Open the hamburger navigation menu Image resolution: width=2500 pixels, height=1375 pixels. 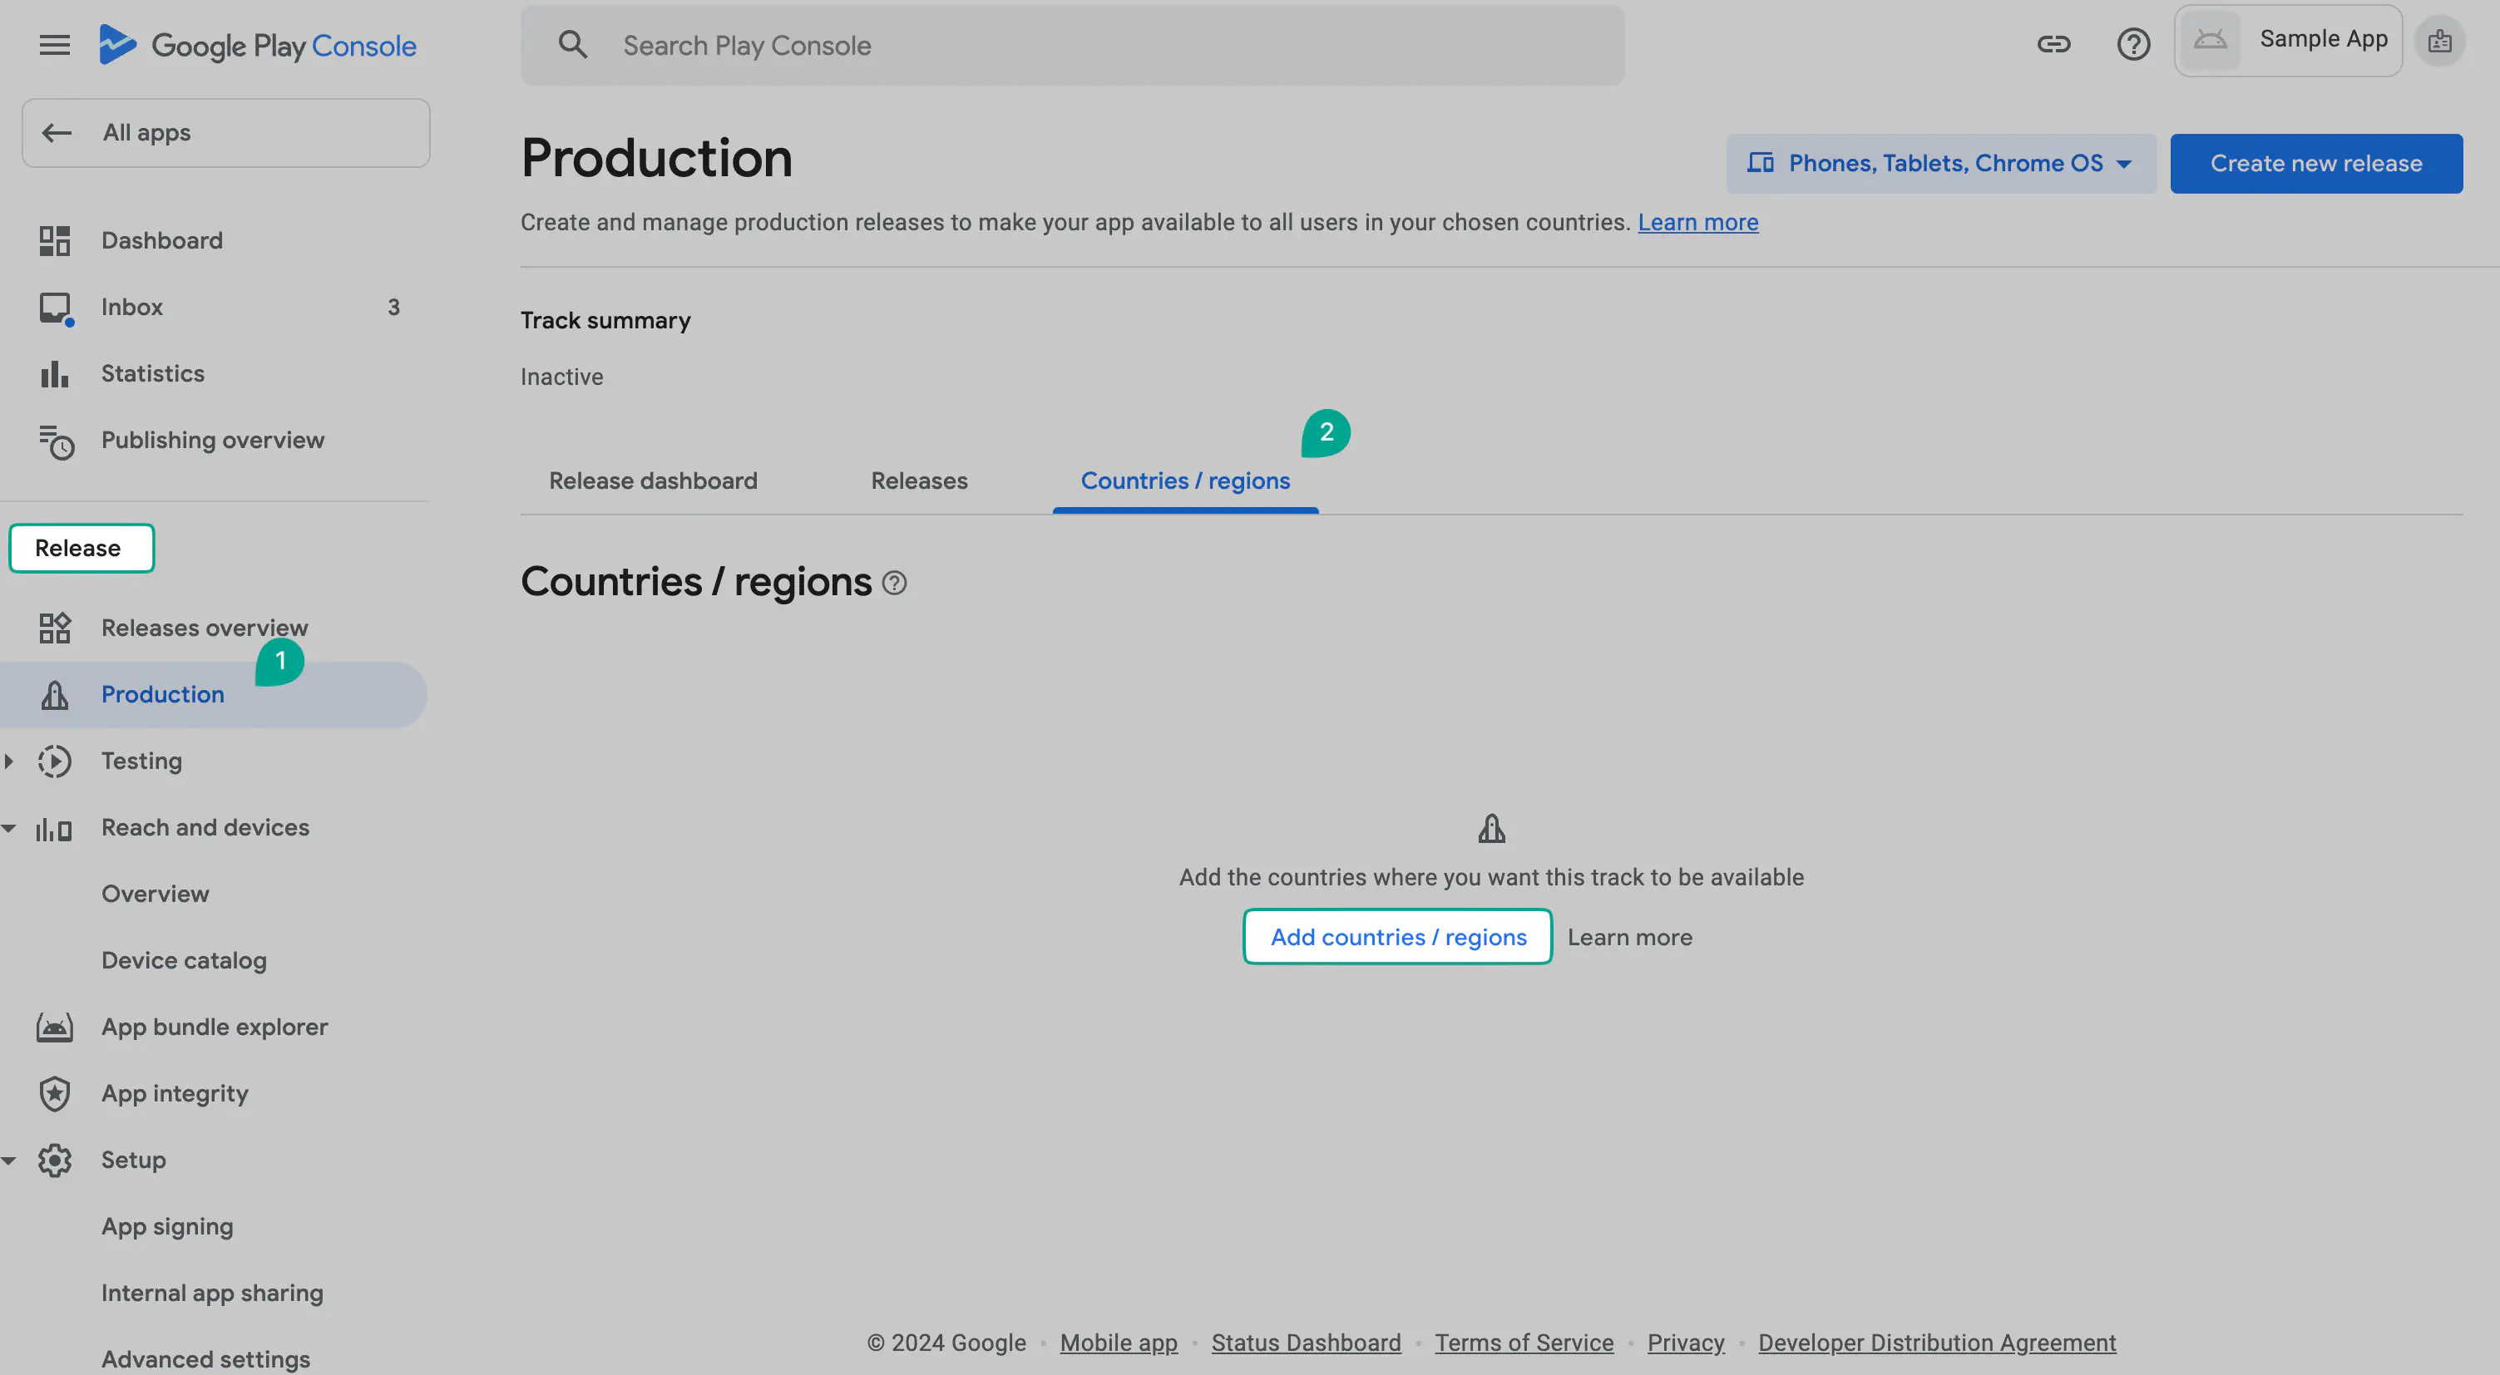click(54, 46)
